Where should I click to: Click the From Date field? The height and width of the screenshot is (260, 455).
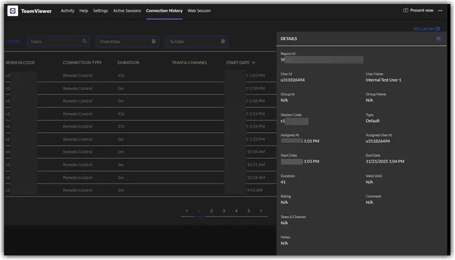click(x=128, y=42)
